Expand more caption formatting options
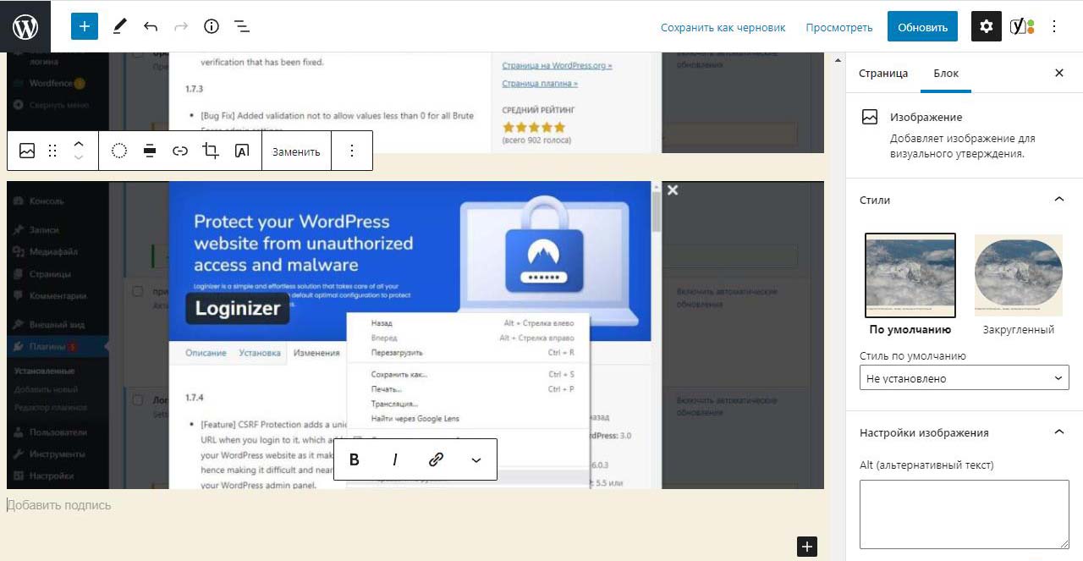 (476, 459)
